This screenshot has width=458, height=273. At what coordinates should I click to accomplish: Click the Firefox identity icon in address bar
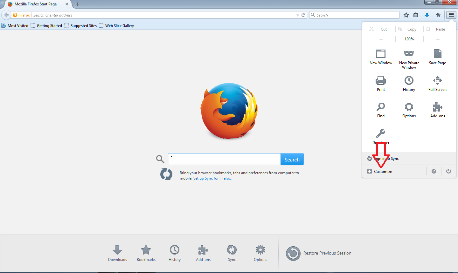coord(21,15)
